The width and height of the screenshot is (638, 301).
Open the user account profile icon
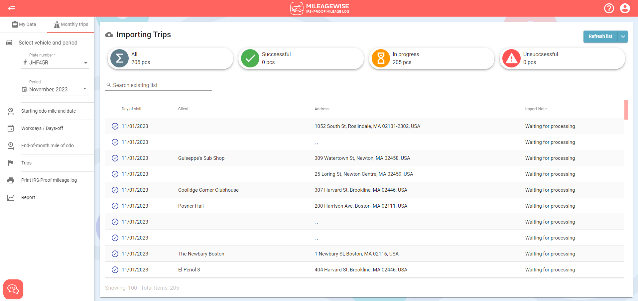[x=625, y=8]
